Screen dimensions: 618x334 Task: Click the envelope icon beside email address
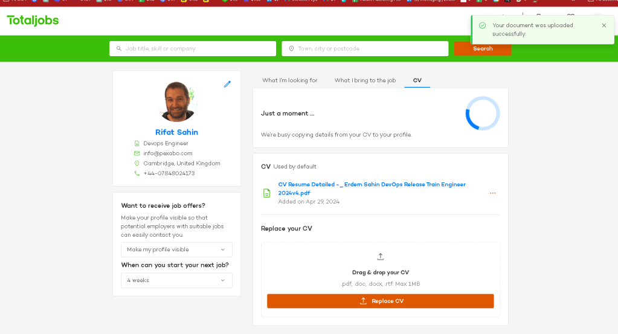(137, 153)
